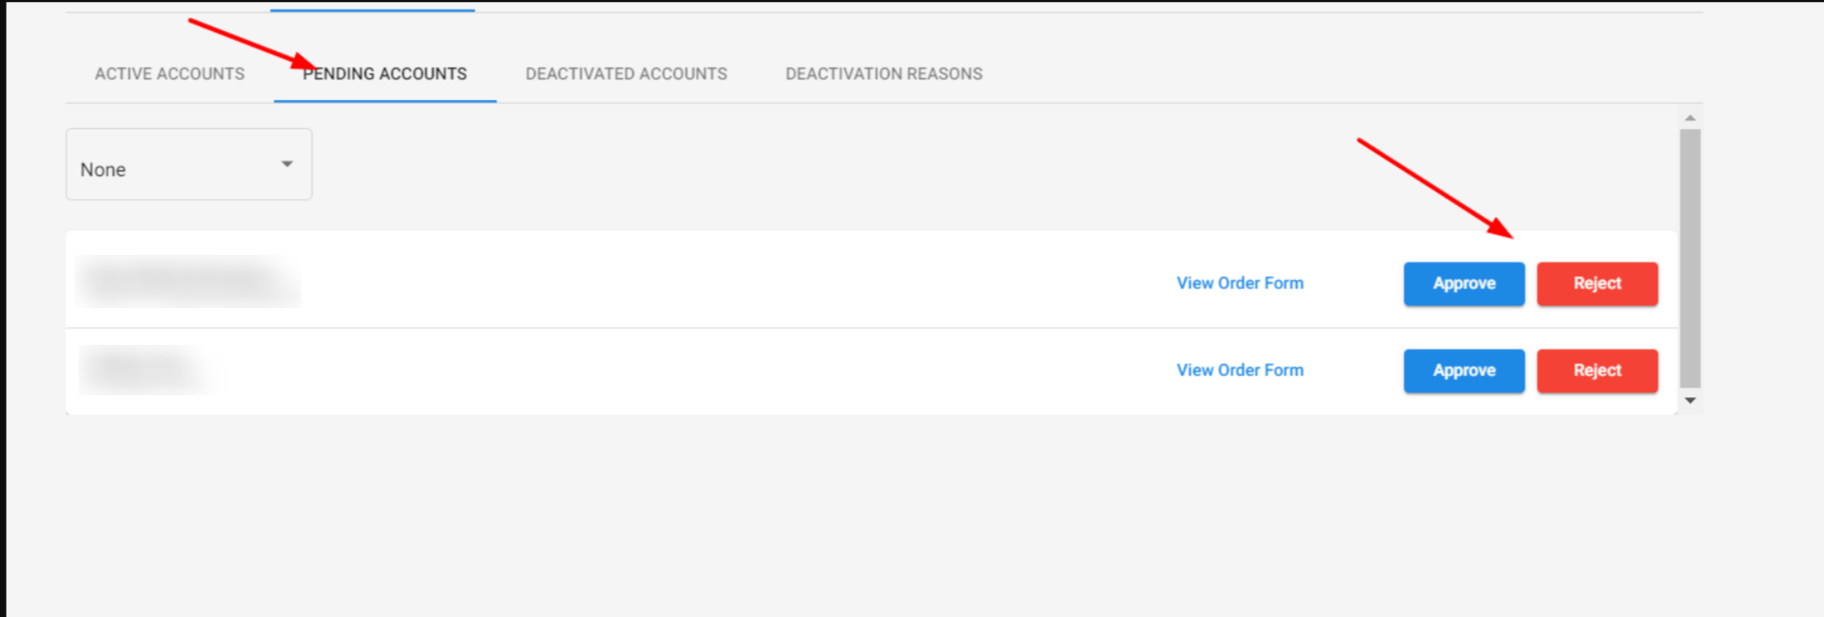This screenshot has height=617, width=1824.
Task: Select the Pending Accounts tab
Action: coord(385,74)
